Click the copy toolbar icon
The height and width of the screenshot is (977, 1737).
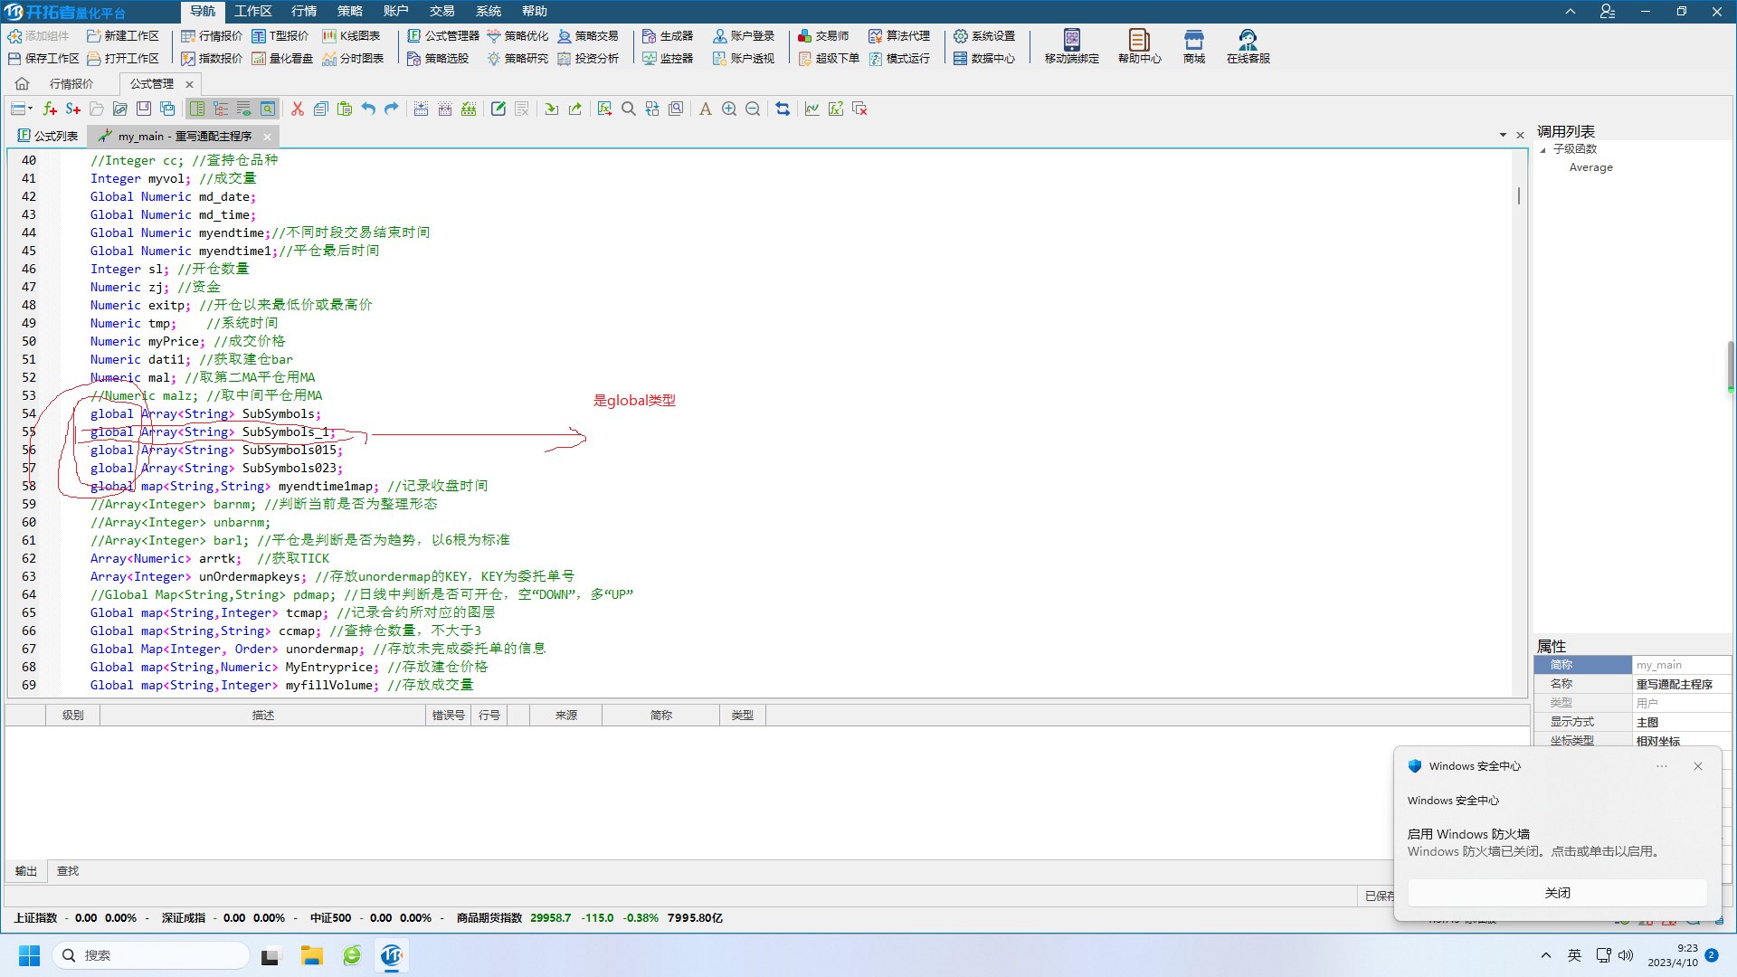[320, 109]
